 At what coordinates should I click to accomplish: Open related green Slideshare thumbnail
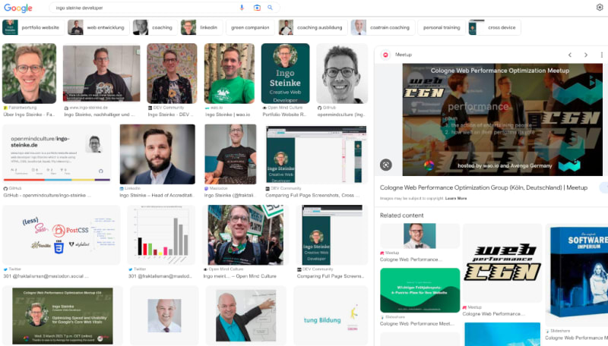point(420,291)
